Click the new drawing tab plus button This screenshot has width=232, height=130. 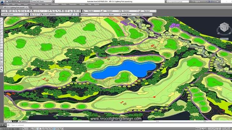click(30, 7)
